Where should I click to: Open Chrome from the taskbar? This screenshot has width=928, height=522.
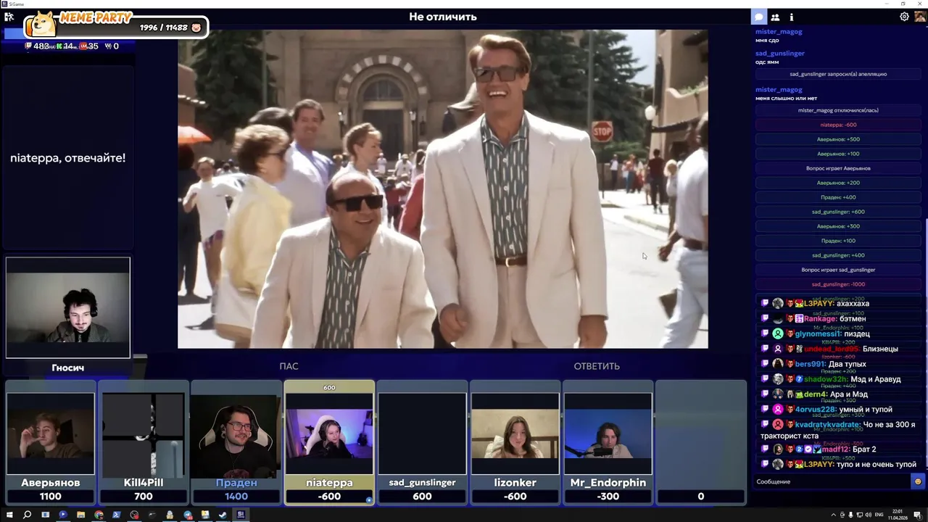click(99, 515)
